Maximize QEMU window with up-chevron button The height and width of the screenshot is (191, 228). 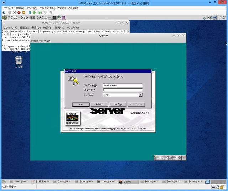[x=179, y=36]
